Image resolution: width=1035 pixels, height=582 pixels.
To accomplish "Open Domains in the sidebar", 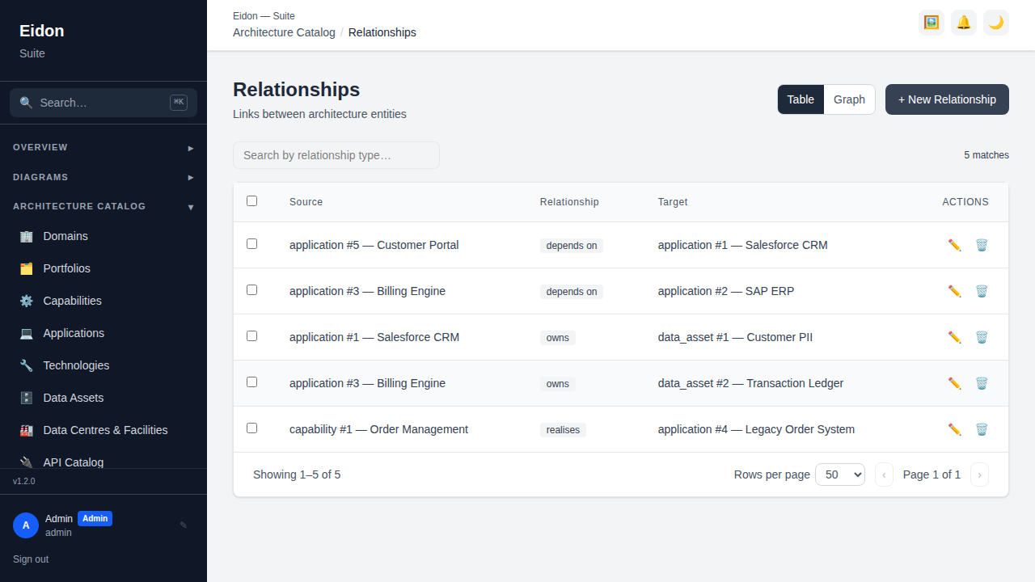I will [103, 236].
